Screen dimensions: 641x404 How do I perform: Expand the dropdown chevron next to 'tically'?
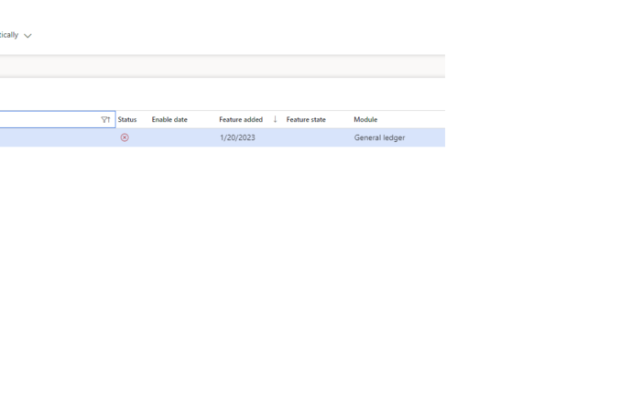coord(27,36)
